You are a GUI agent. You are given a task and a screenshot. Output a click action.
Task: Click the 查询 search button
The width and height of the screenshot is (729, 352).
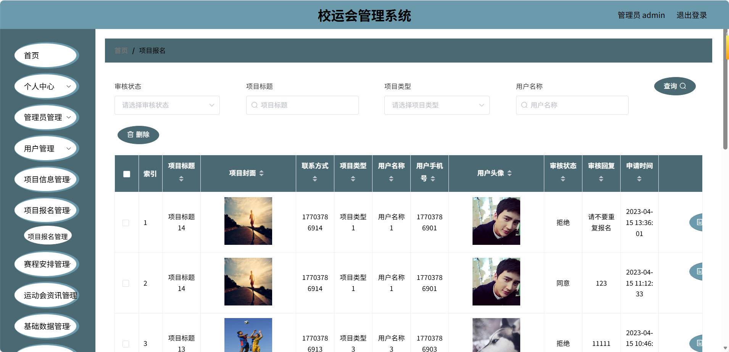(675, 86)
